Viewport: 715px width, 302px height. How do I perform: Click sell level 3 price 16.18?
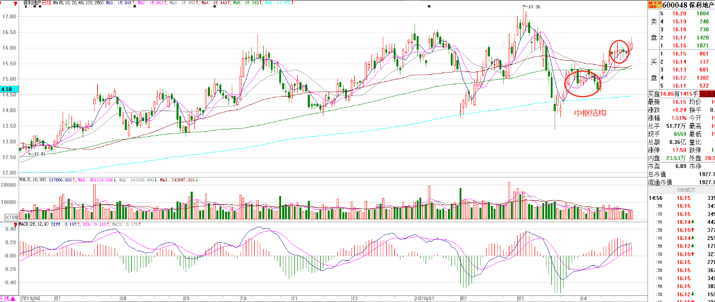click(680, 29)
